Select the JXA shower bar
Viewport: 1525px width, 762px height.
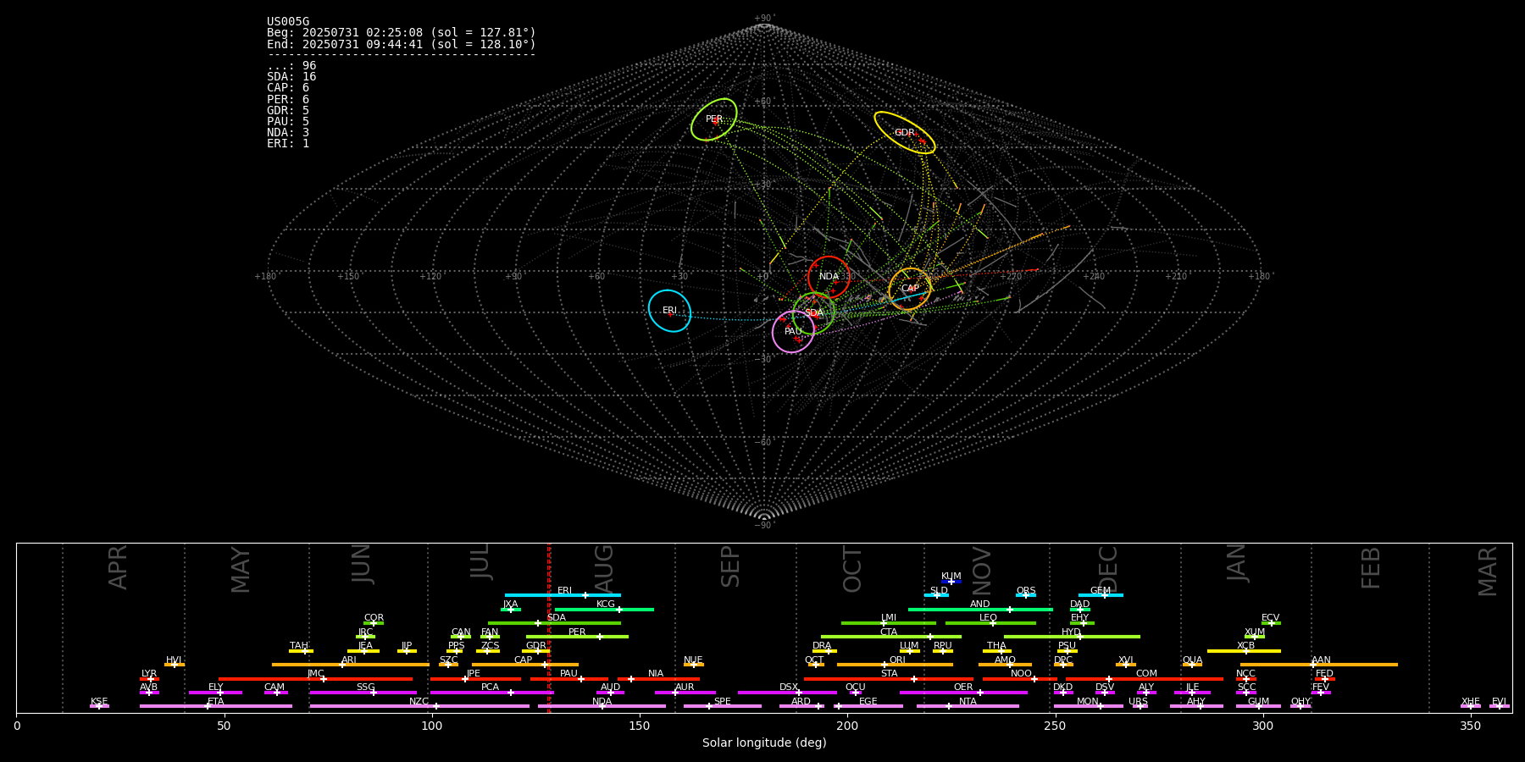[511, 609]
